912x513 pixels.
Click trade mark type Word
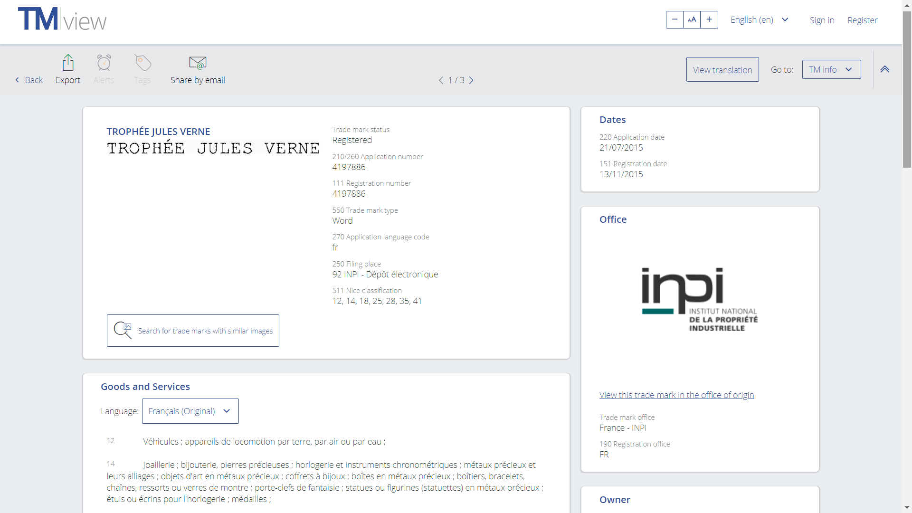(x=342, y=221)
